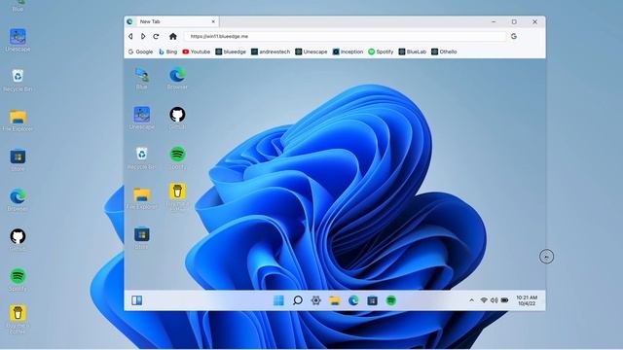
Task: Click the volume speaker icon in the tray
Action: click(x=494, y=300)
